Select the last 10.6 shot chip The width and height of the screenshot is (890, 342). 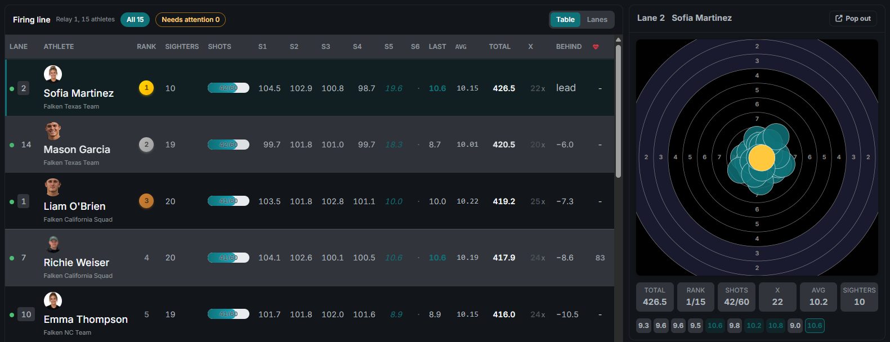[815, 326]
